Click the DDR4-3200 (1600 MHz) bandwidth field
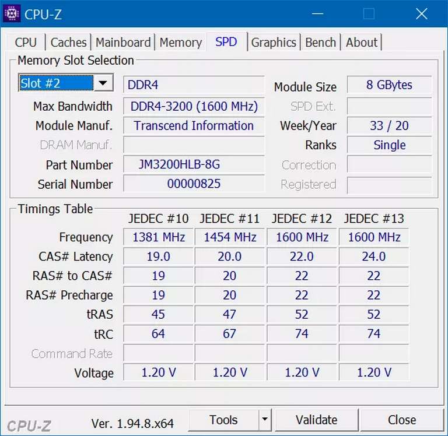Image resolution: width=448 pixels, height=436 pixels. point(194,106)
